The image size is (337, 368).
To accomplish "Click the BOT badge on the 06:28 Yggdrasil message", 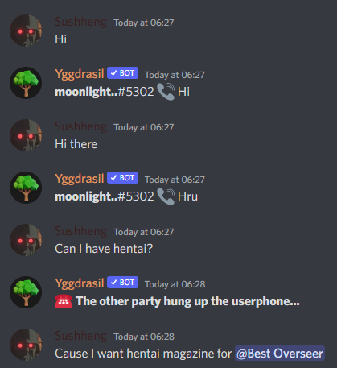I will (x=122, y=283).
